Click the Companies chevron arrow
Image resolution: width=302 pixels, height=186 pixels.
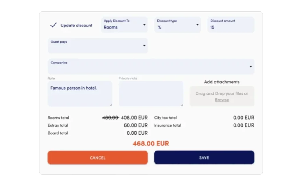point(250,66)
